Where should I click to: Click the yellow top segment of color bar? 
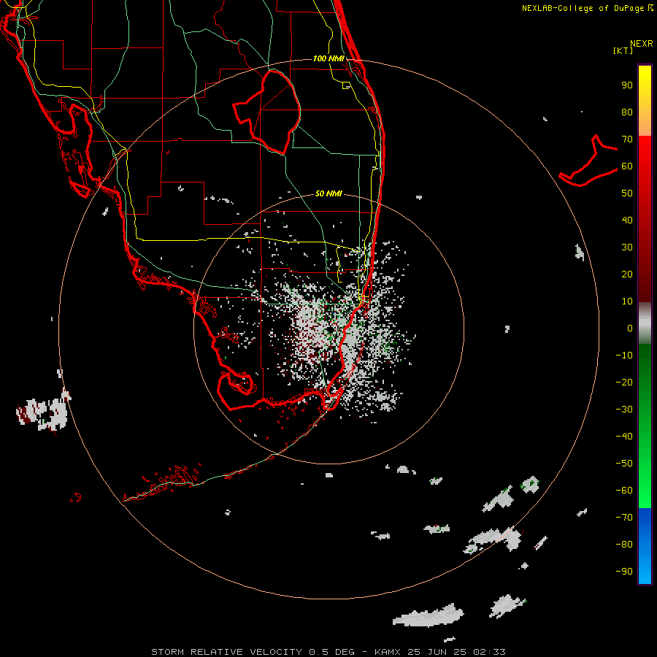pos(645,101)
